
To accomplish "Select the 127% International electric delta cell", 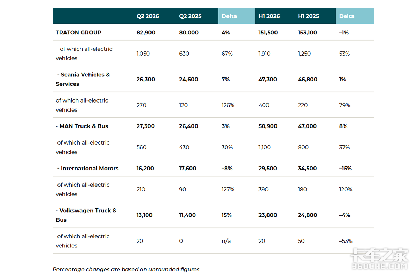I will pyautogui.click(x=228, y=189).
